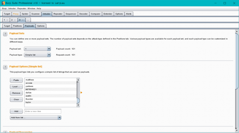Screen dimensions: 239x133
Task: Click the Remove button
Action: (16, 93)
